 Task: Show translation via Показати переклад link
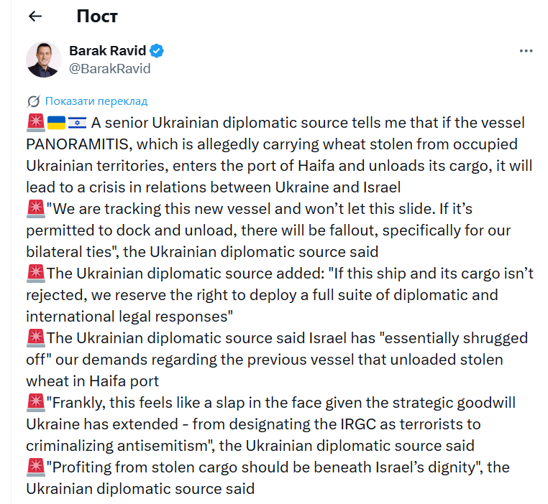pos(96,101)
